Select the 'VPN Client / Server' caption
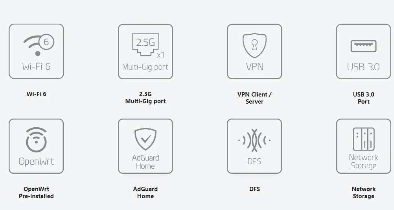Image resolution: width=394 pixels, height=210 pixels. tap(254, 98)
